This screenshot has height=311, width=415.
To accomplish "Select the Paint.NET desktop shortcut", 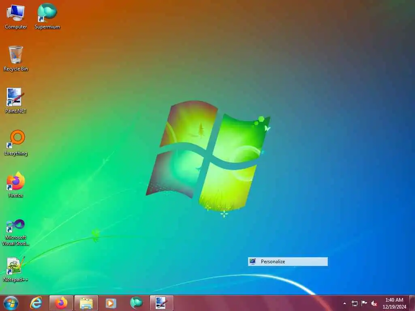I will click(16, 101).
